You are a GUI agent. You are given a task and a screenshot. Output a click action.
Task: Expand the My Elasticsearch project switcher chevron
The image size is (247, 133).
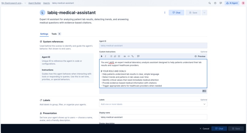[x=25, y=3]
